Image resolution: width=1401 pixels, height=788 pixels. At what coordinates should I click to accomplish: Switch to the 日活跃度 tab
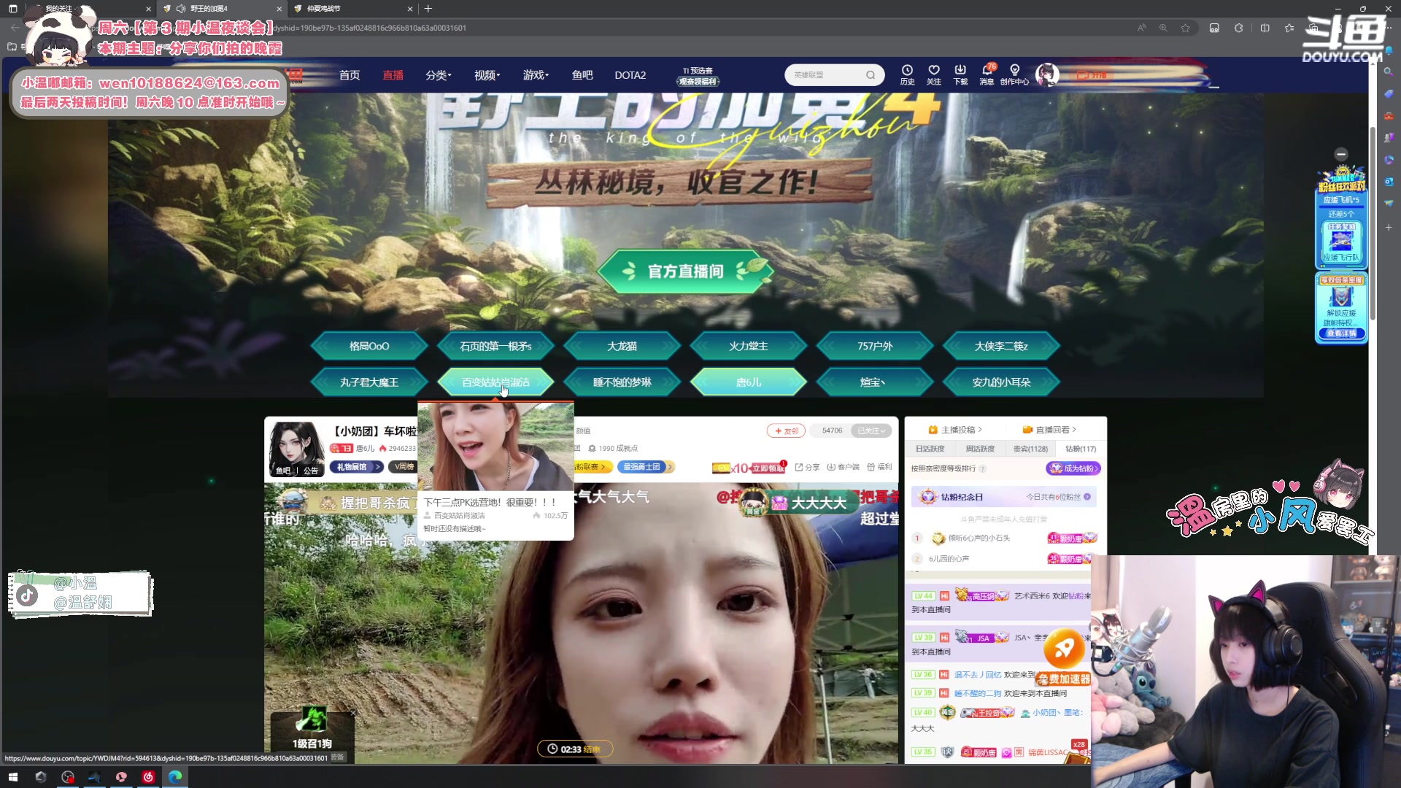tap(930, 449)
